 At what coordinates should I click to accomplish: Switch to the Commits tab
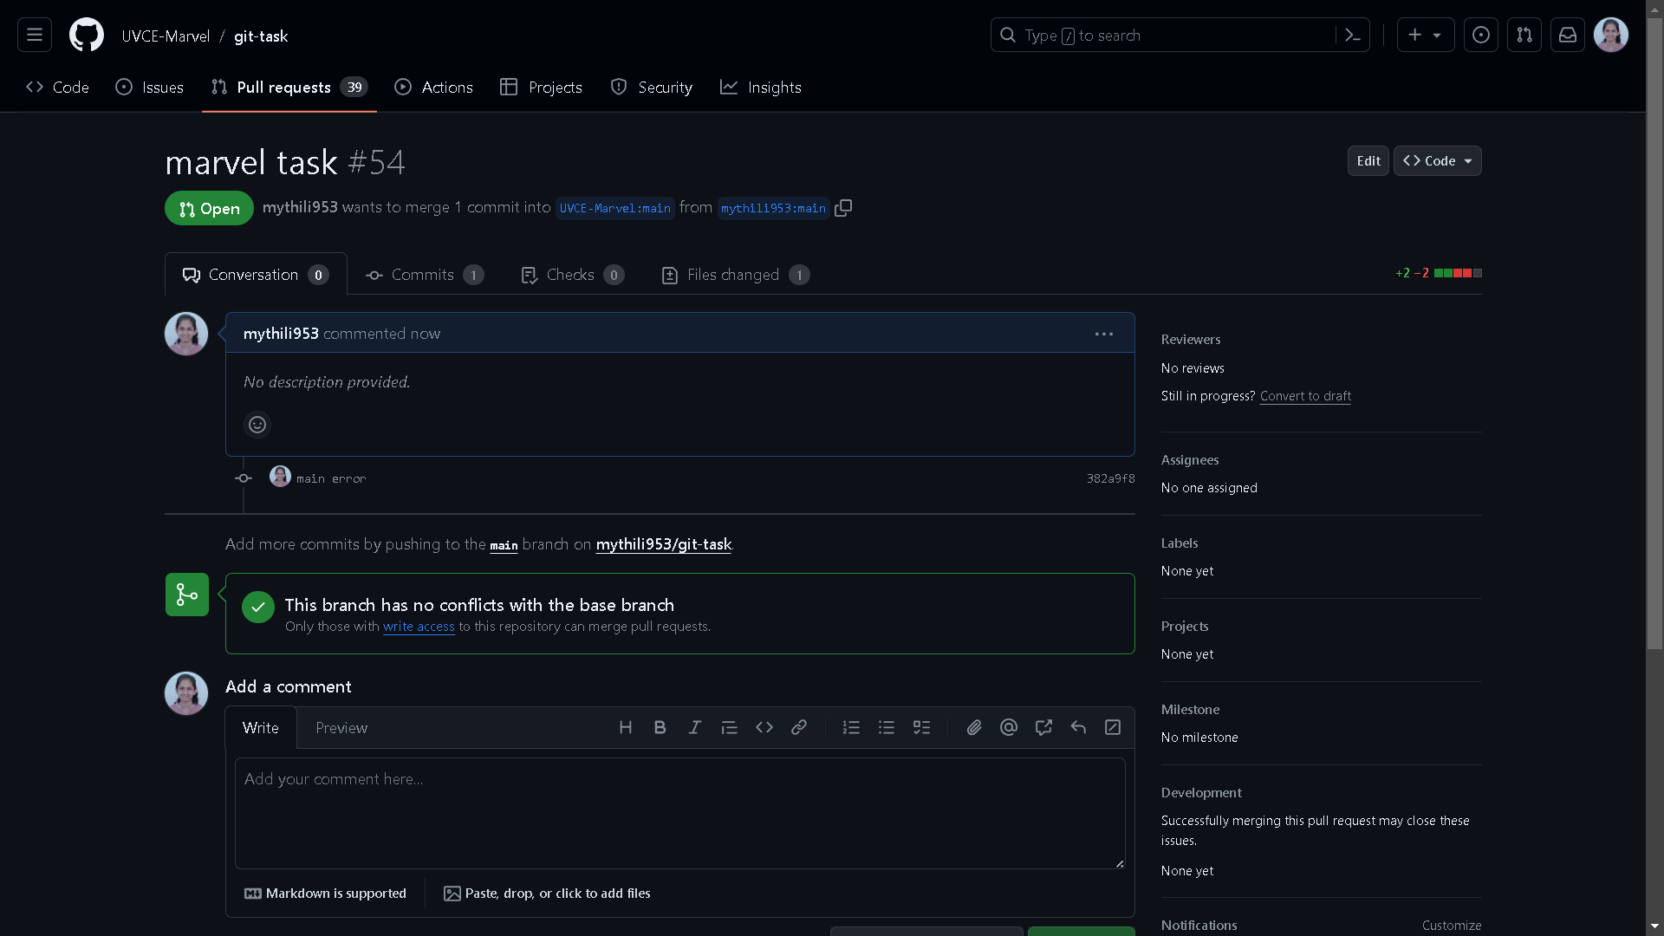pos(425,275)
